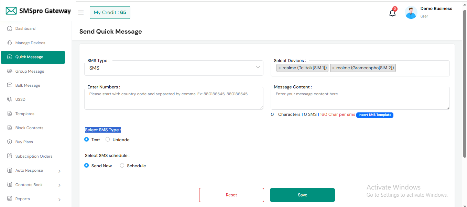The width and height of the screenshot is (467, 207).
Task: Click the Demo Business user avatar
Action: [x=411, y=13]
